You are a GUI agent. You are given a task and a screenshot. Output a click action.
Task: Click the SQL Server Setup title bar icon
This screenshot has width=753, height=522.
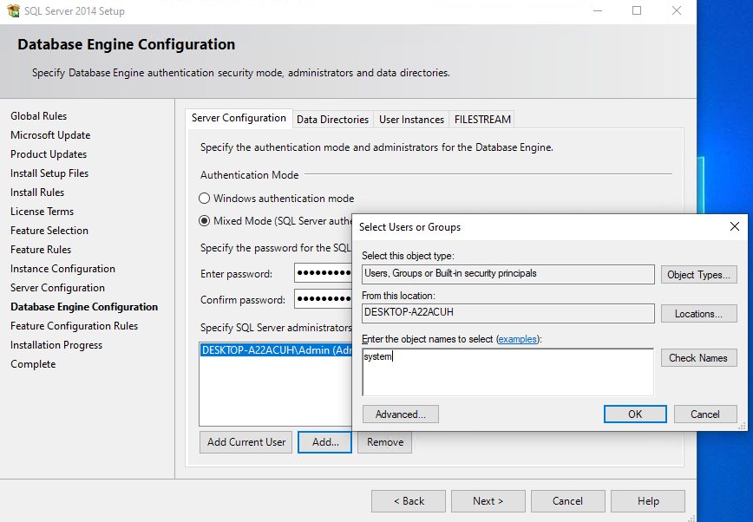(14, 10)
